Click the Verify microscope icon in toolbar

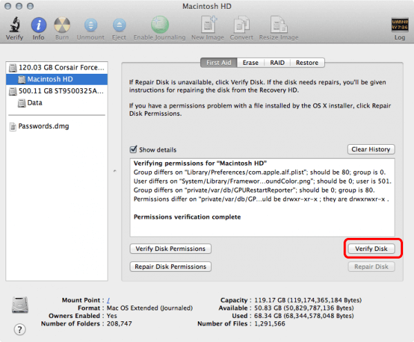coord(14,26)
